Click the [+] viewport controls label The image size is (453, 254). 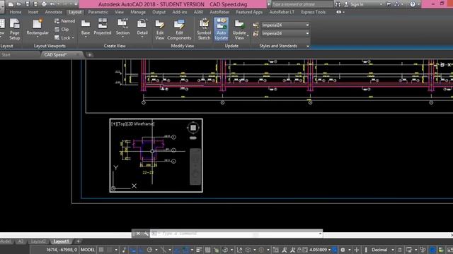tap(114, 124)
